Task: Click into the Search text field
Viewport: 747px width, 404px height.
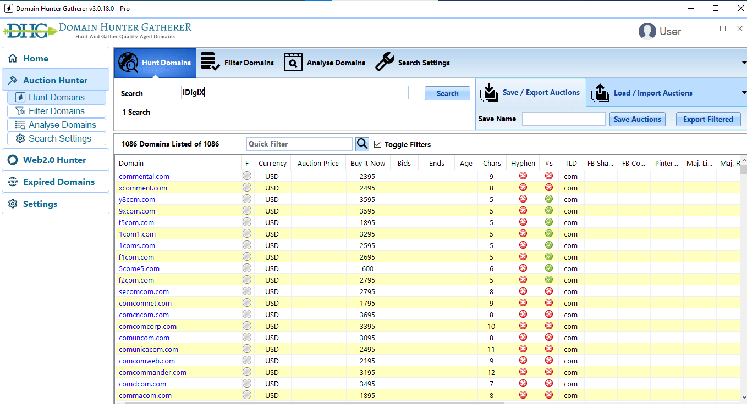Action: [x=294, y=93]
